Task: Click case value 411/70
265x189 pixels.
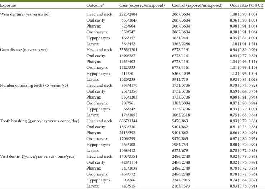Action: click(127, 74)
